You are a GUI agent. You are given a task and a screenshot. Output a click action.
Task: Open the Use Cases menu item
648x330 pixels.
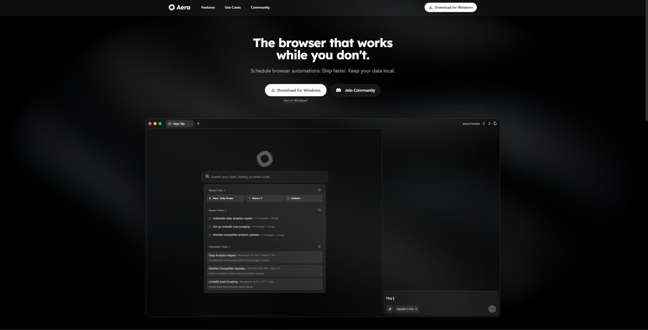click(233, 7)
